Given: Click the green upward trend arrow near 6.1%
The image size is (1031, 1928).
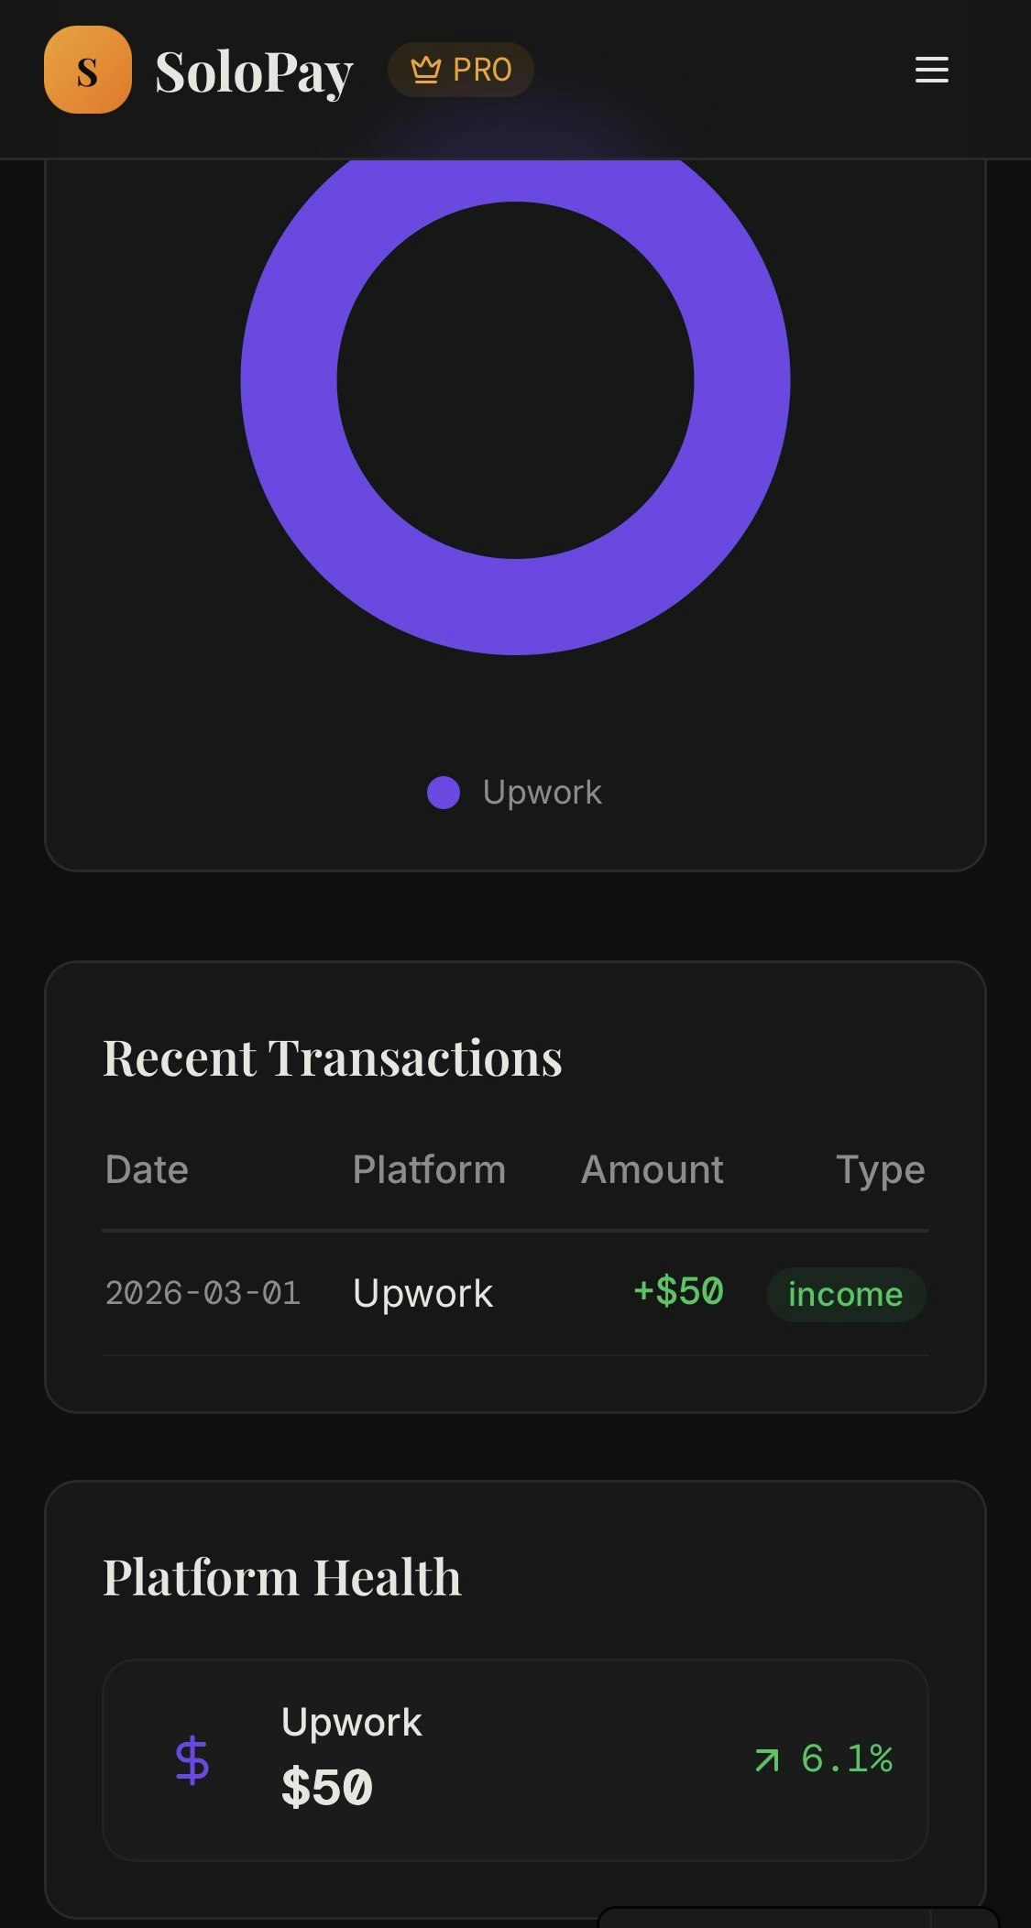Looking at the screenshot, I should [x=768, y=1758].
